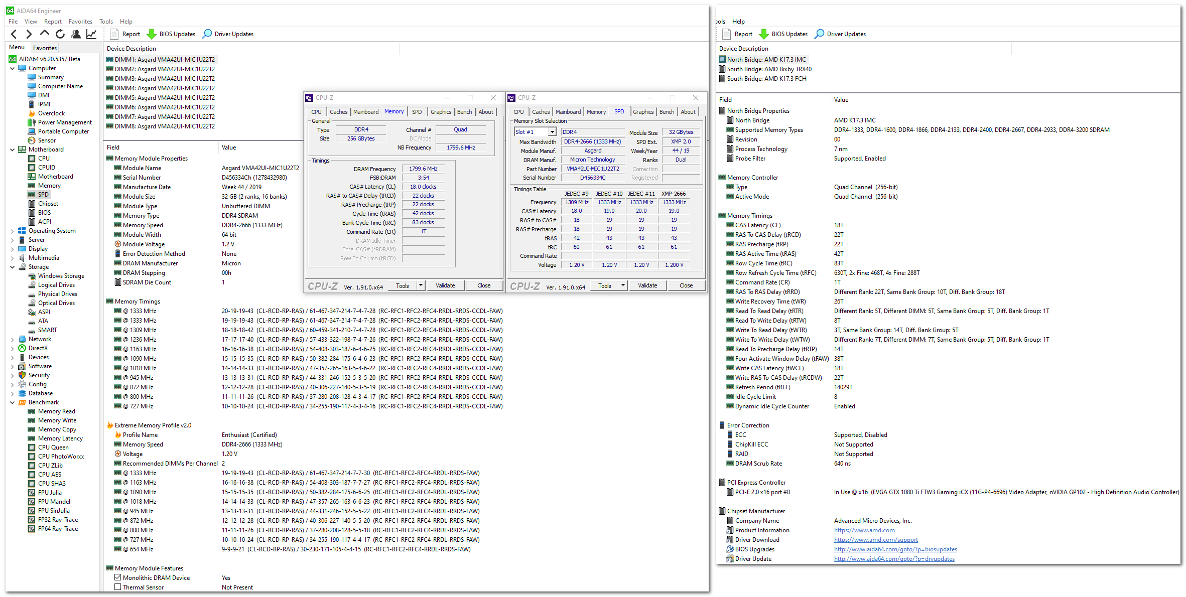1186x597 pixels.
Task: Open the Chipset tree item
Action: tap(48, 204)
